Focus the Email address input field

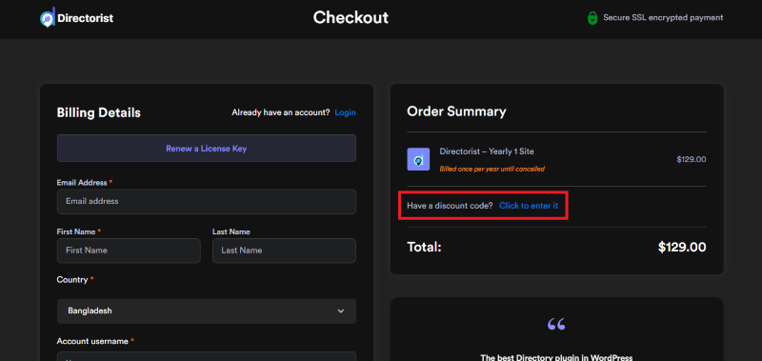[207, 201]
